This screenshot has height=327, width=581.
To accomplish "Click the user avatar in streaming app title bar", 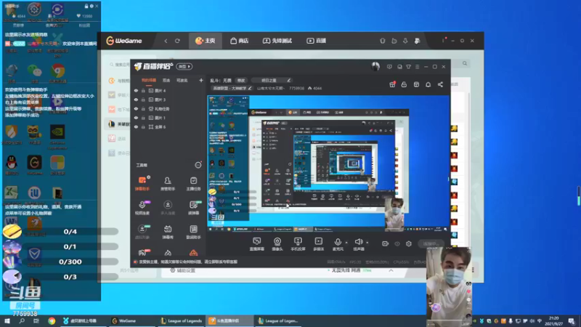I will click(375, 66).
